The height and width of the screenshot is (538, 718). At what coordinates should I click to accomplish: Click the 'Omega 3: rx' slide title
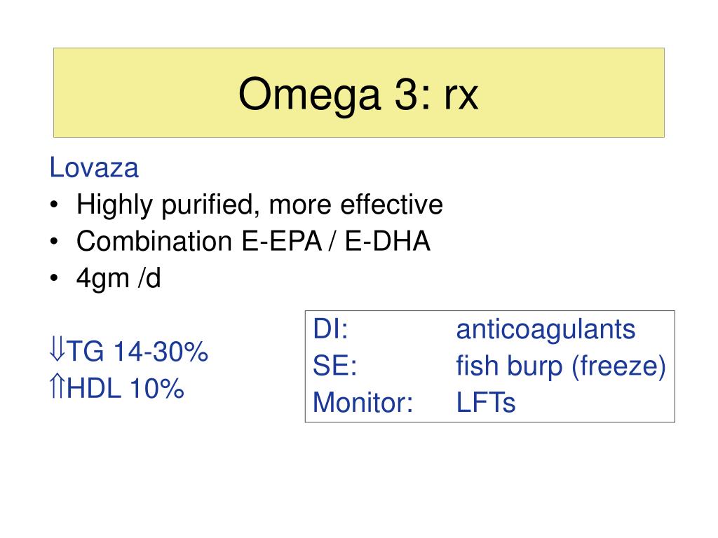point(358,95)
